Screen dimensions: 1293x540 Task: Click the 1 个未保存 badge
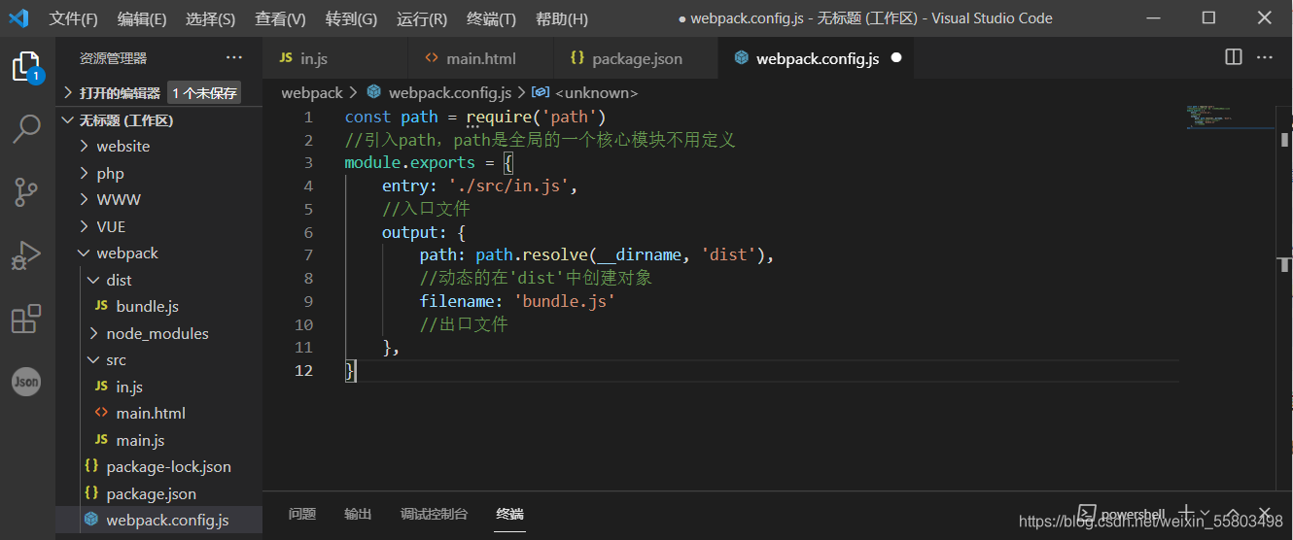click(x=204, y=93)
